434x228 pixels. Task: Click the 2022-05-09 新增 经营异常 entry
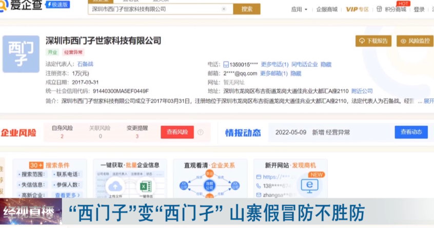[x=312, y=132]
